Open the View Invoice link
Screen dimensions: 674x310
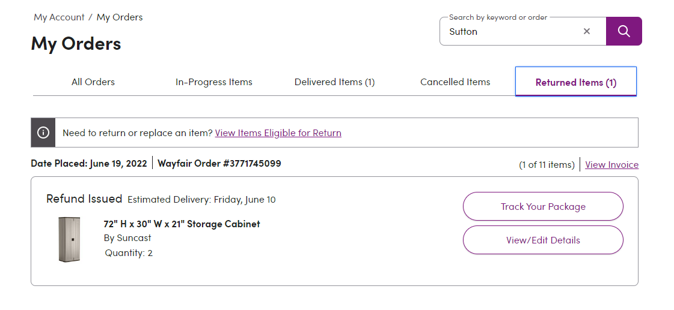coord(611,165)
